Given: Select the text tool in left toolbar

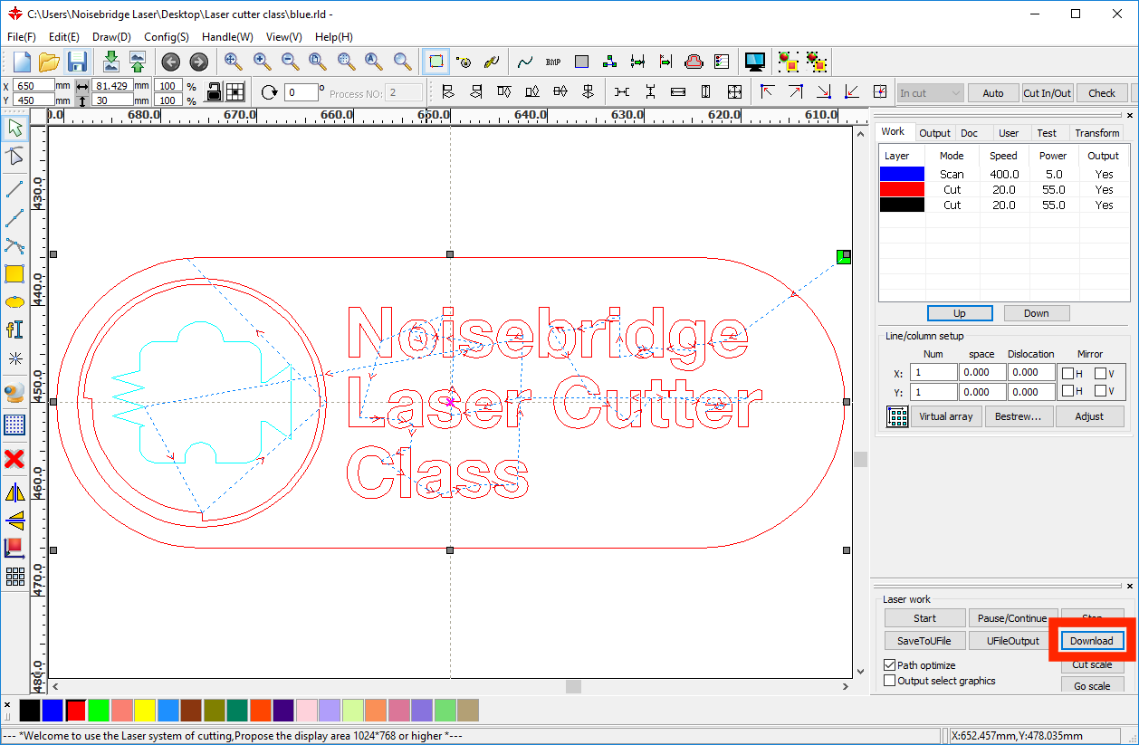Looking at the screenshot, I should 14,330.
